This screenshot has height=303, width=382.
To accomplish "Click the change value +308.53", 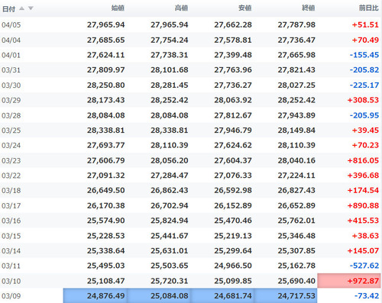I will [x=363, y=100].
